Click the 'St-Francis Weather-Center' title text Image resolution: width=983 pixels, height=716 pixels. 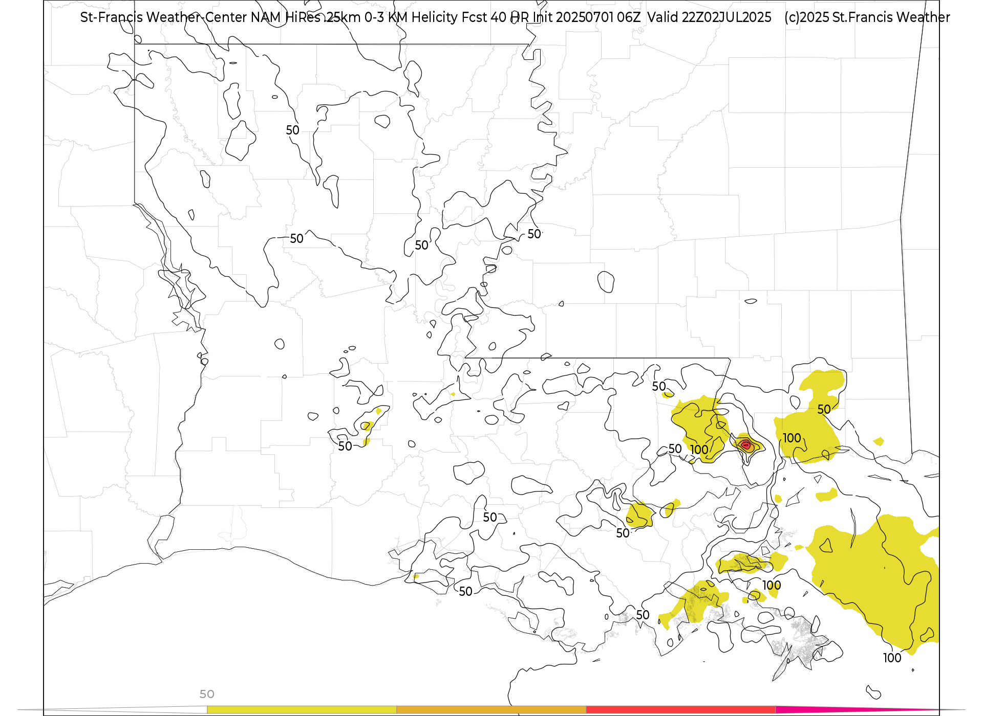click(x=164, y=17)
